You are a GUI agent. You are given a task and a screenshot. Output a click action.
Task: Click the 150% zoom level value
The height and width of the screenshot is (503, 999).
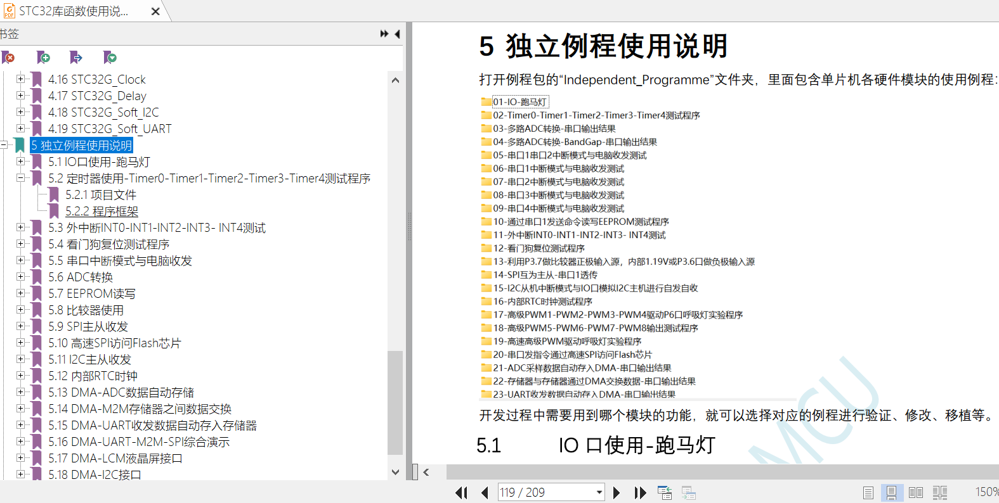point(986,492)
